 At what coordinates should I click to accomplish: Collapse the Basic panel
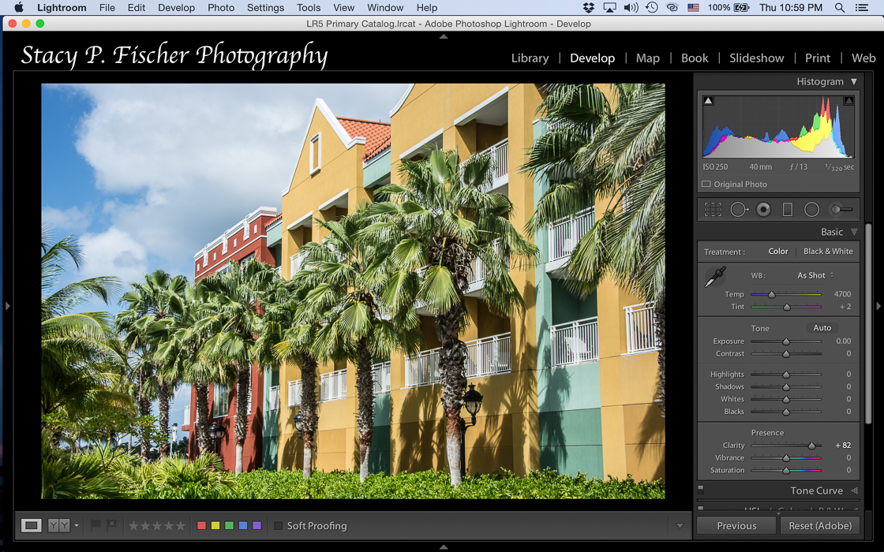point(854,232)
